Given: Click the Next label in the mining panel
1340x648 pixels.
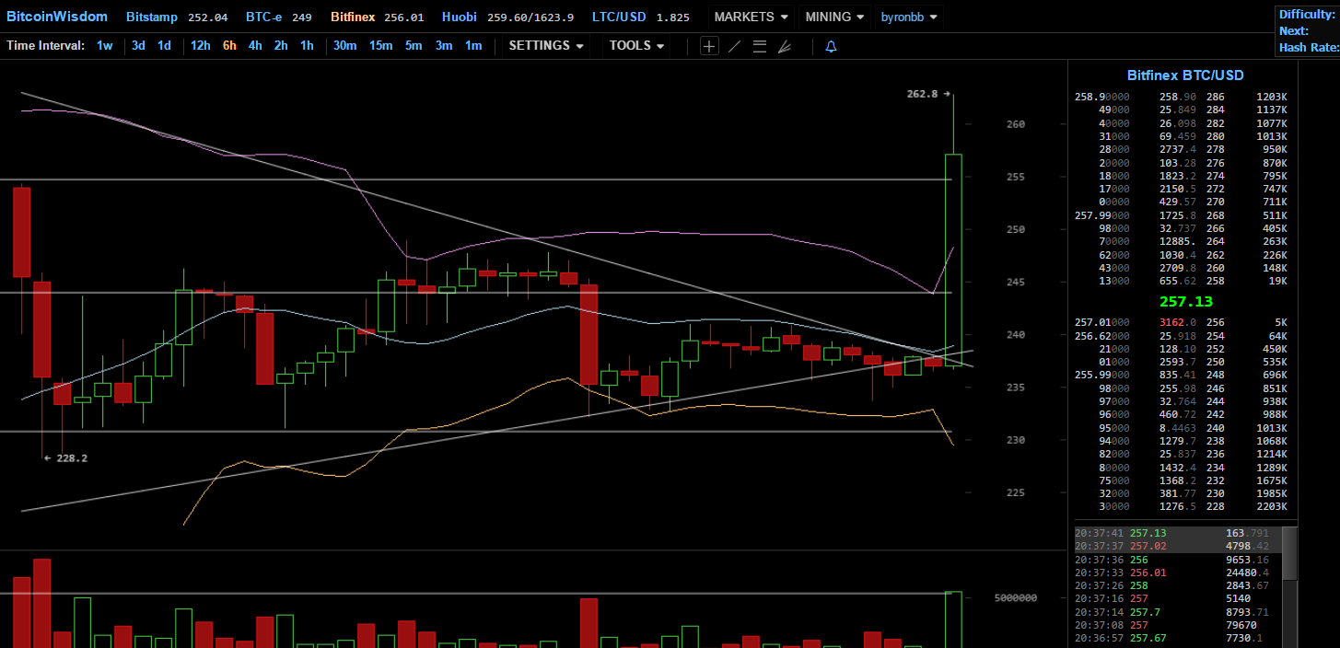Looking at the screenshot, I should coord(1294,30).
